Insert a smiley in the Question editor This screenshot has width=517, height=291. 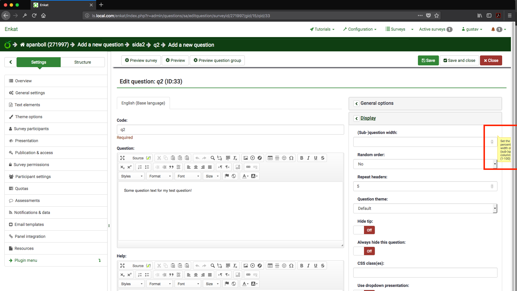[x=284, y=158]
